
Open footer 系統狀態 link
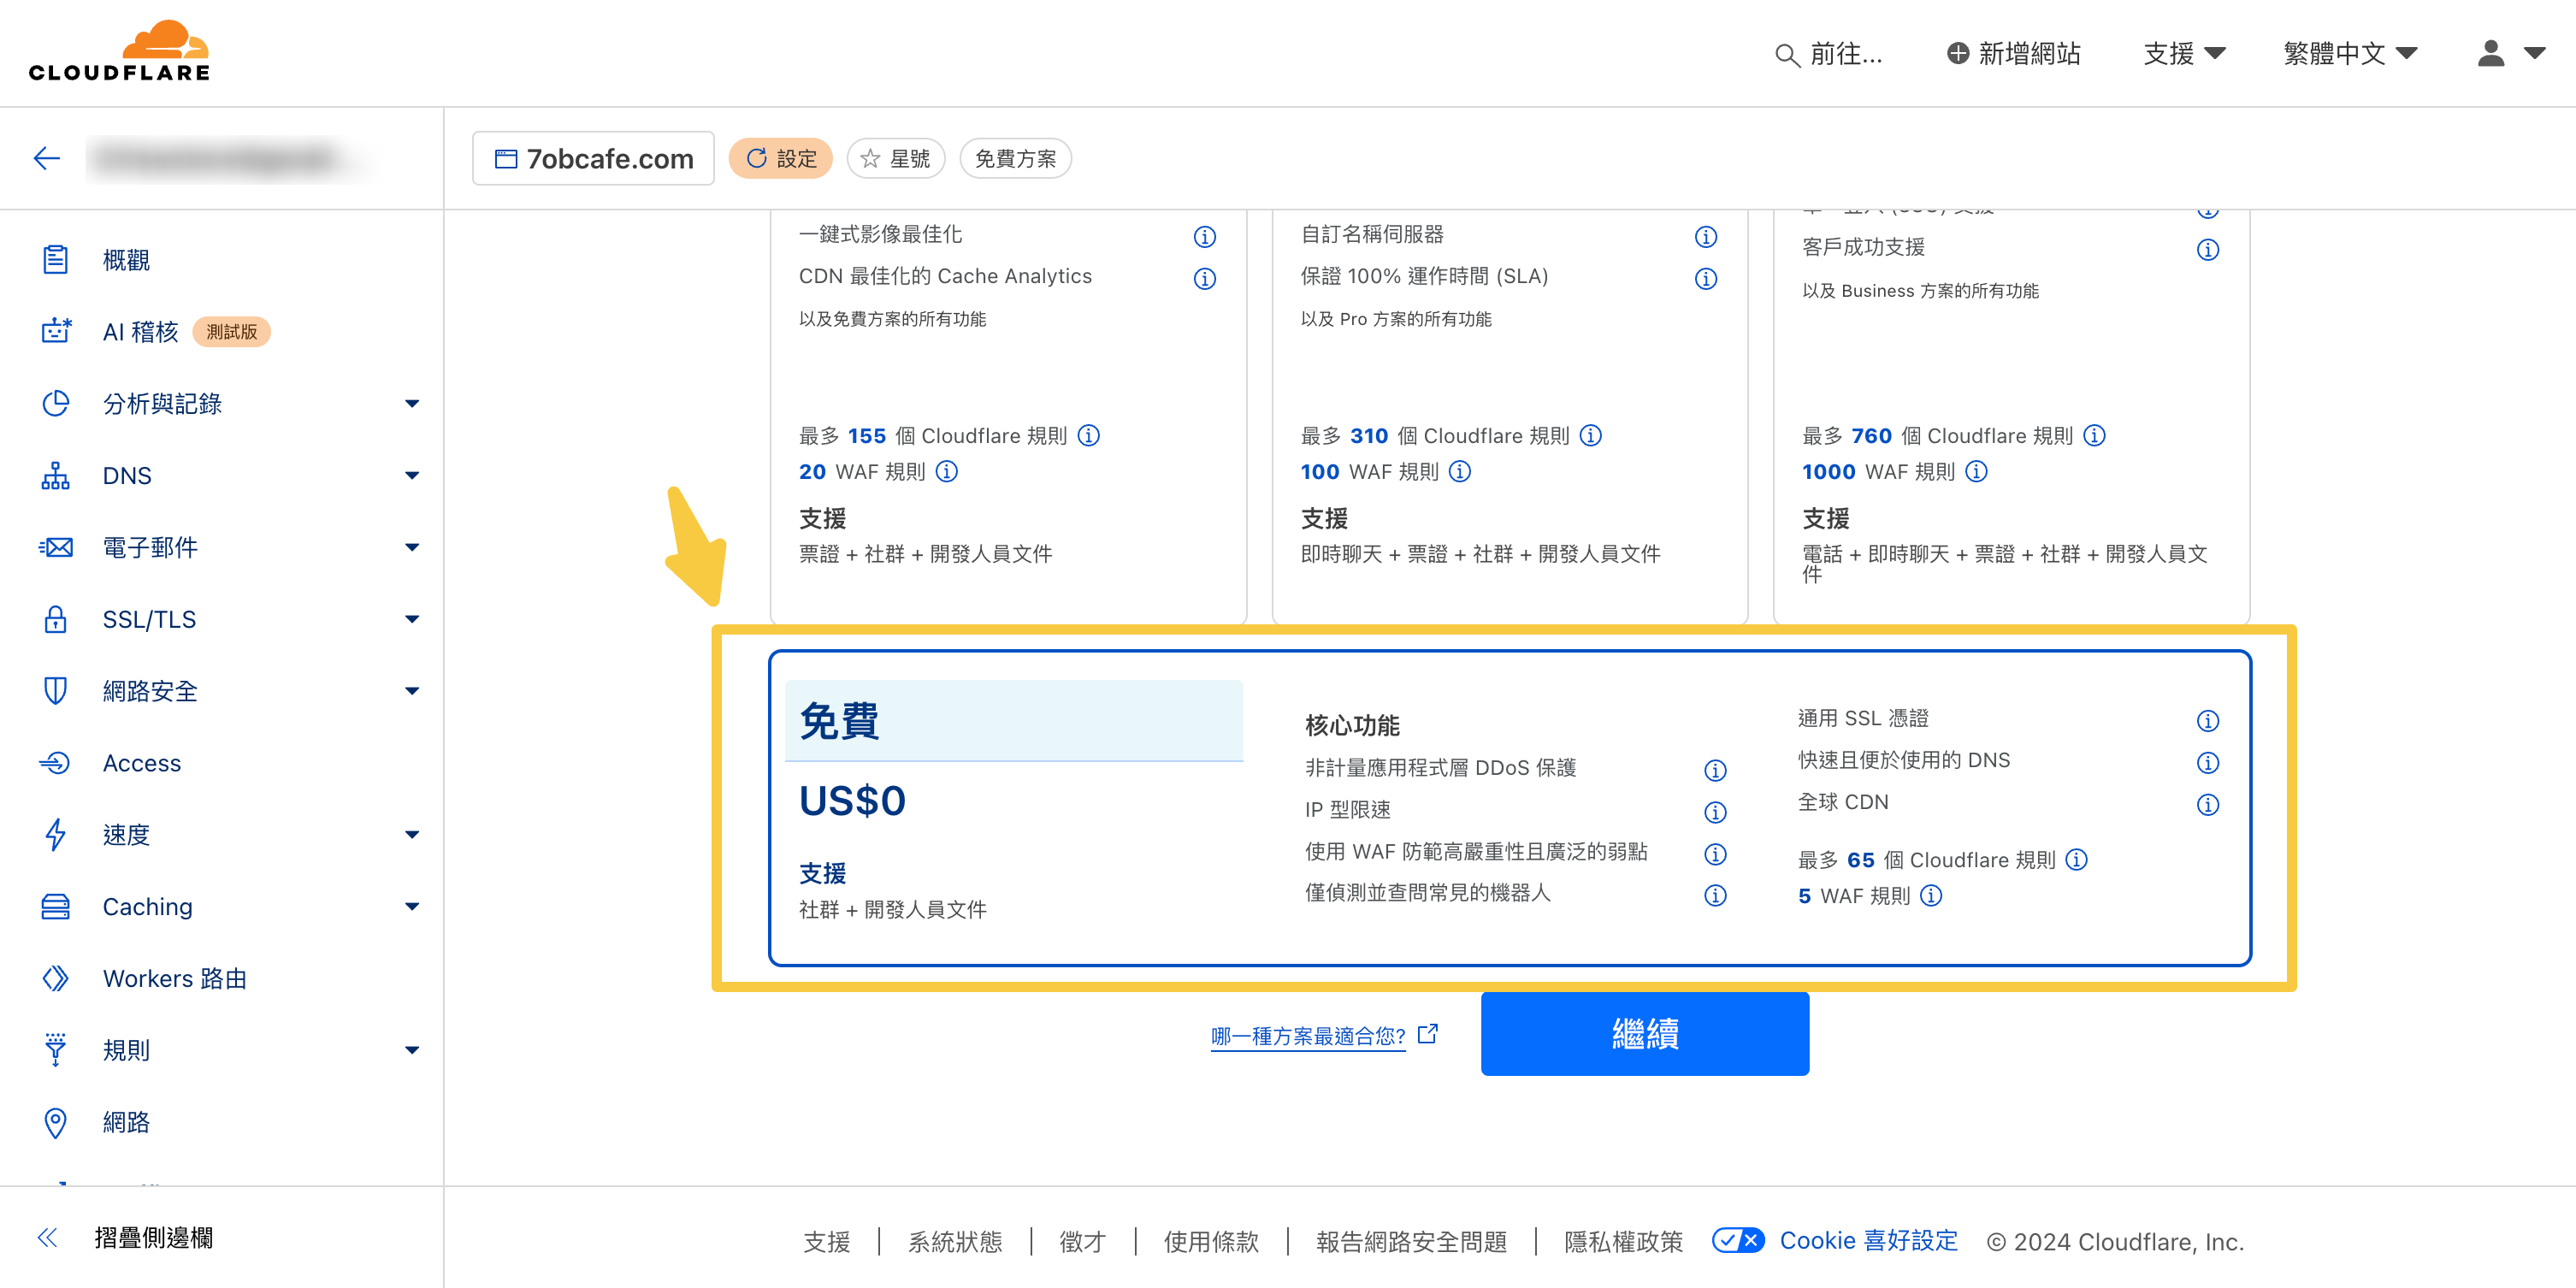click(955, 1241)
